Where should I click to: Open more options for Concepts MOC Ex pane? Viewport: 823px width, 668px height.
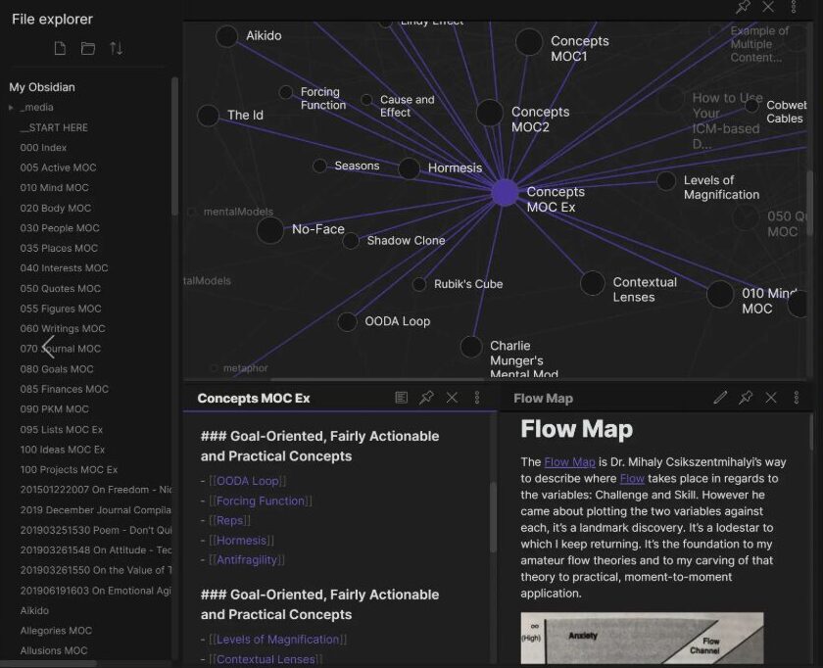coord(477,398)
